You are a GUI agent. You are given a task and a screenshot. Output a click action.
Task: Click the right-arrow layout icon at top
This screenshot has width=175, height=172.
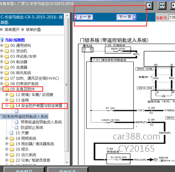pyautogui.click(x=149, y=5)
